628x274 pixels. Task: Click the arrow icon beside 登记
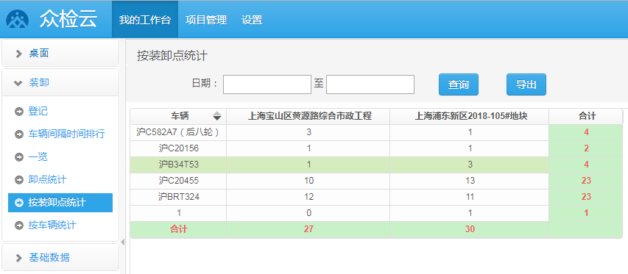click(19, 112)
